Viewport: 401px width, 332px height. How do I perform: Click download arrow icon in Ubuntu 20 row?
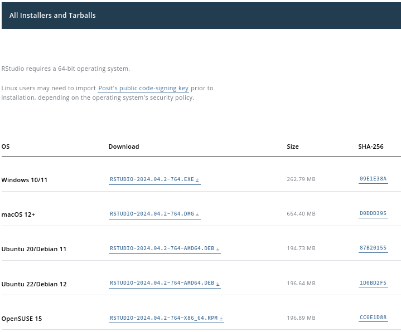coord(218,249)
